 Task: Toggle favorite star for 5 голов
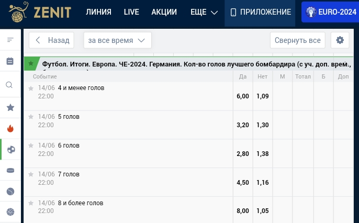tap(31, 117)
